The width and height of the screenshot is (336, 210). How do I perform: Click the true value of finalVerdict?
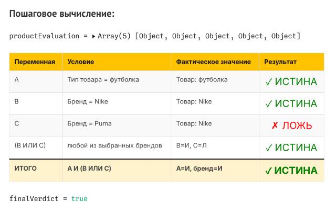tap(79, 199)
